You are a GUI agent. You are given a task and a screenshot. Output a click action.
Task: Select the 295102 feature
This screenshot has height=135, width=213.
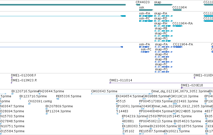click(x=123, y=134)
